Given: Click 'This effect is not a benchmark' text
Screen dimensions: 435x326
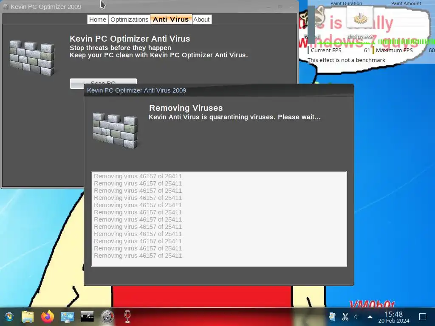Looking at the screenshot, I should click(346, 60).
